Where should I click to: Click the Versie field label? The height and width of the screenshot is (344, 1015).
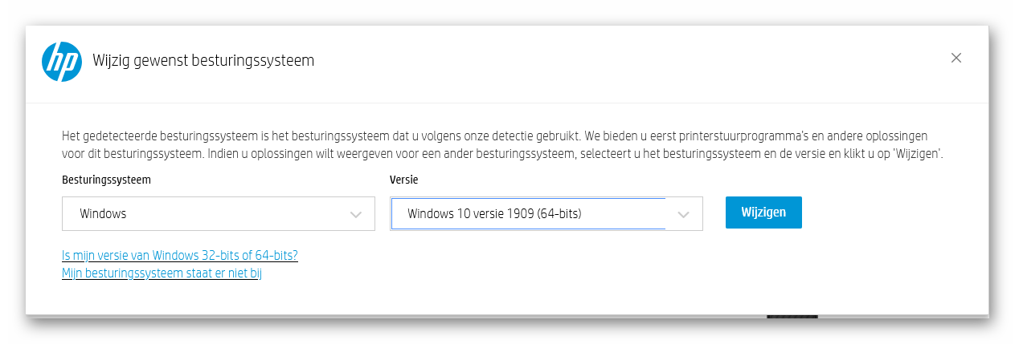(403, 180)
